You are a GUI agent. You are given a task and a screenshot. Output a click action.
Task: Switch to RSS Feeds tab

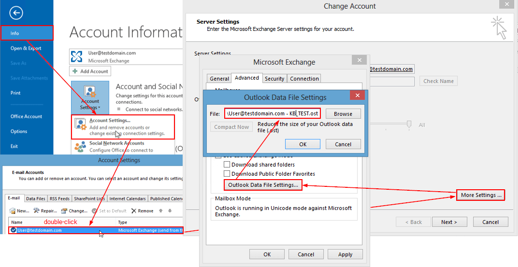click(59, 199)
